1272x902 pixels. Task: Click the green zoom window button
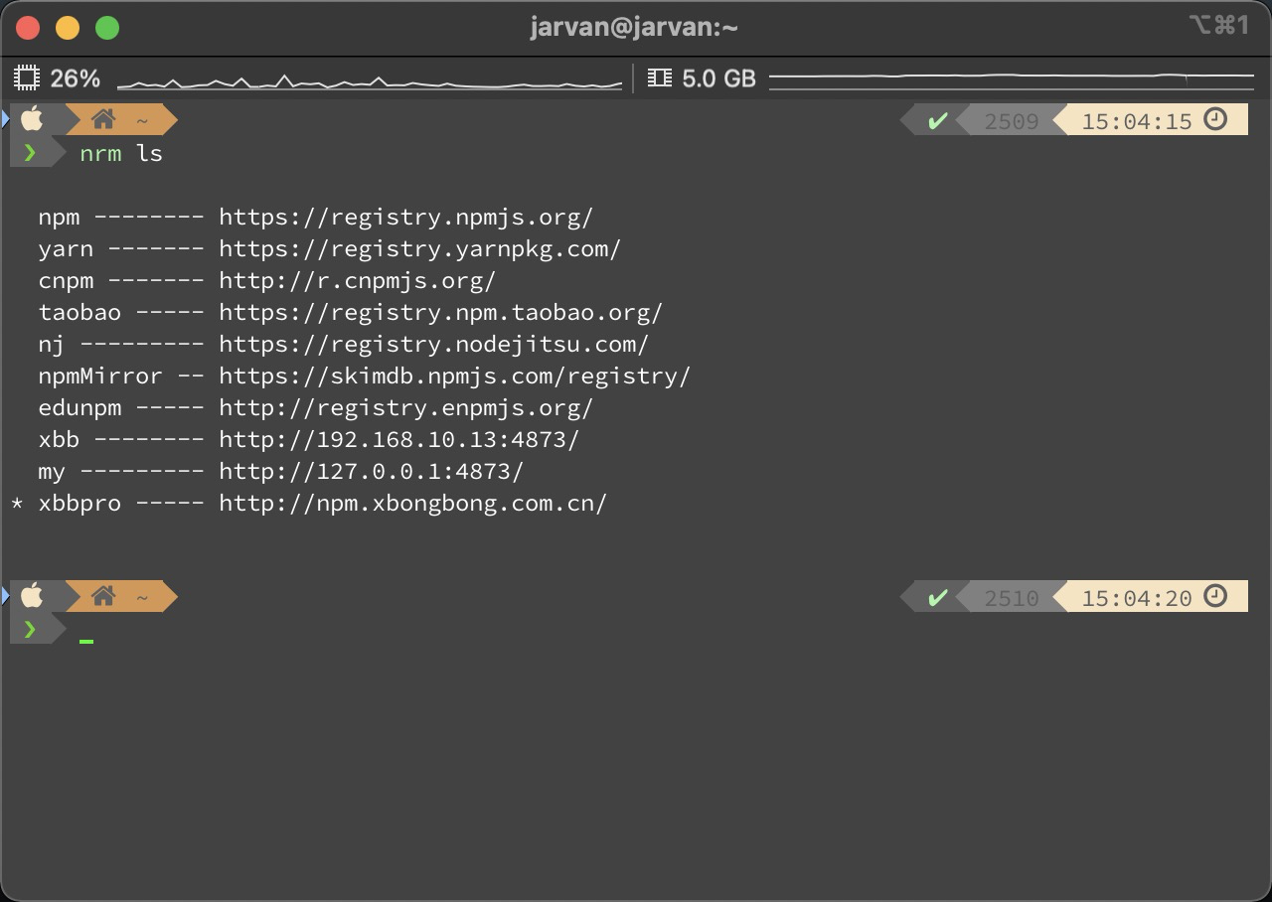tap(107, 28)
